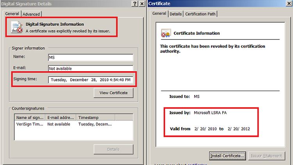Click the Signing time field
This screenshot has height=165, width=293.
(91, 80)
